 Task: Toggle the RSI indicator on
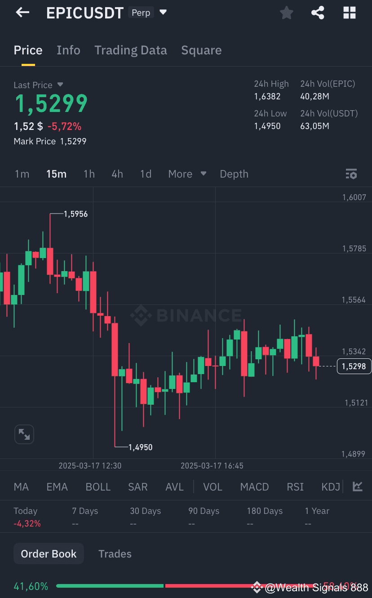point(295,486)
